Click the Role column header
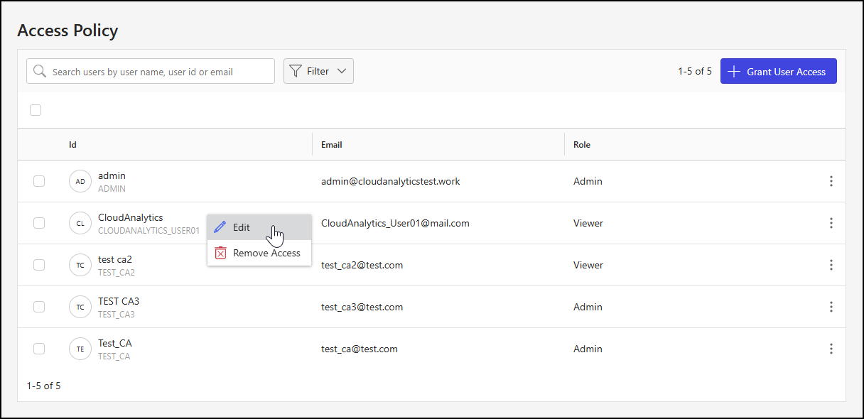864x419 pixels. click(x=581, y=144)
